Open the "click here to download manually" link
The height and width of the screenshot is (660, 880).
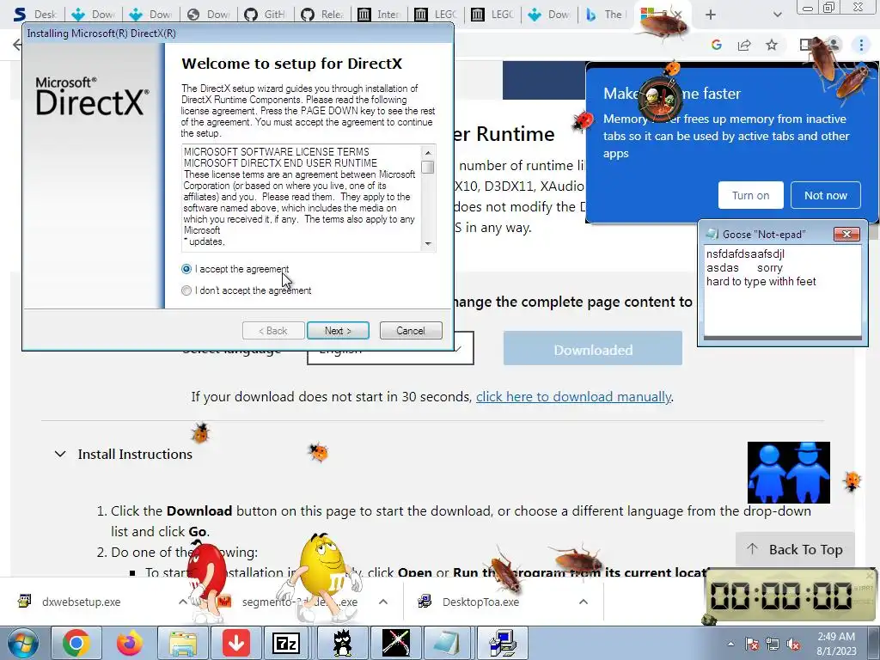573,397
